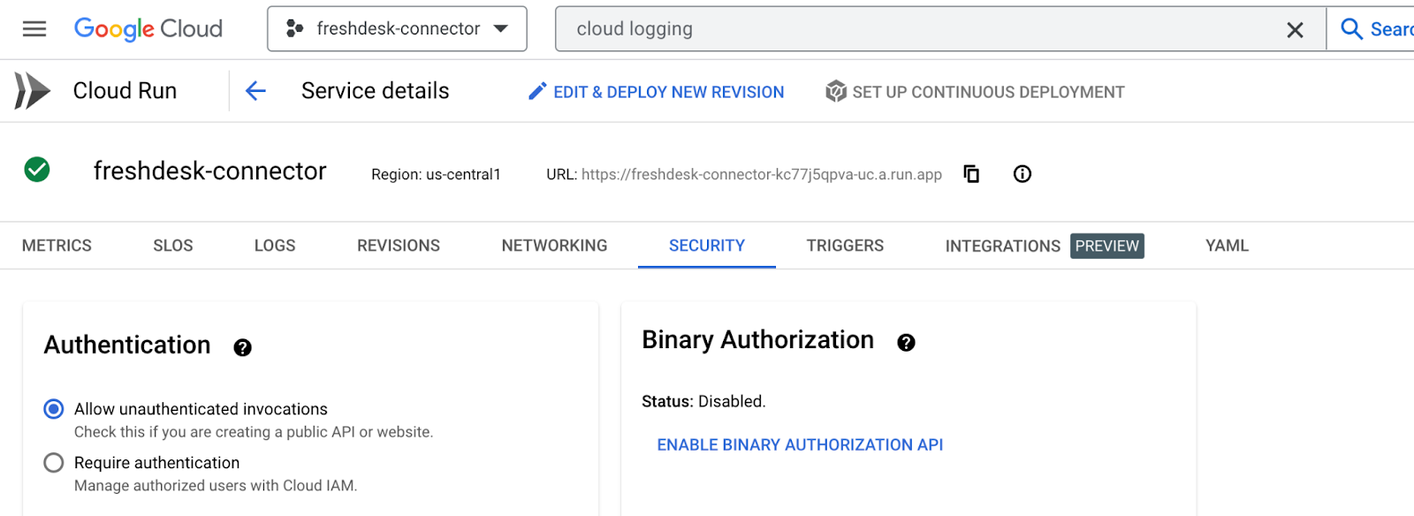
Task: Click the magnifier Search button
Action: point(1375,29)
